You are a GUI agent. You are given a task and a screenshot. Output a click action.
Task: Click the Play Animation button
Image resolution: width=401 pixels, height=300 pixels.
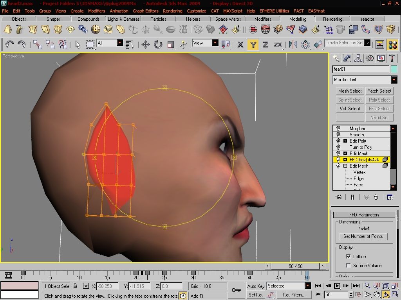[x=337, y=286]
